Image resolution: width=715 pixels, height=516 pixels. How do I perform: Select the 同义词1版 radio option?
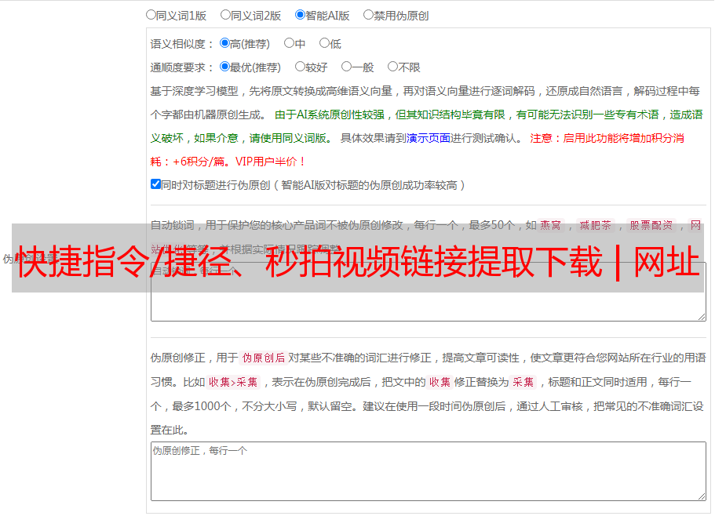[x=151, y=15]
